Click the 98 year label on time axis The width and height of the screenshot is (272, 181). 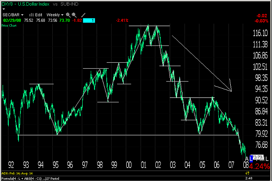100,165
